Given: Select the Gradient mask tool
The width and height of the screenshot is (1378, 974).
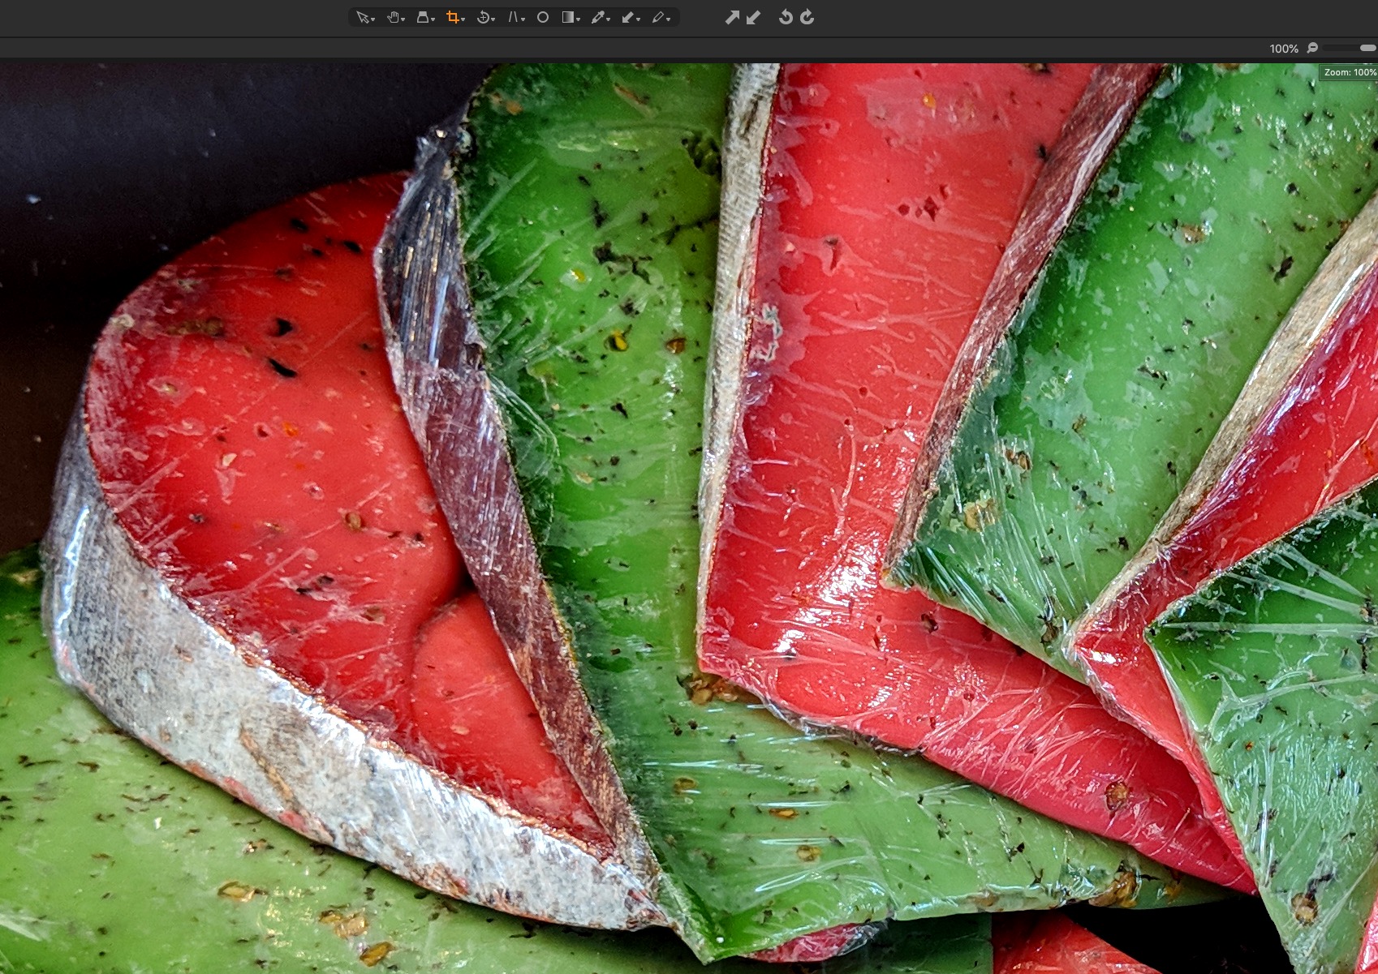Looking at the screenshot, I should 569,17.
